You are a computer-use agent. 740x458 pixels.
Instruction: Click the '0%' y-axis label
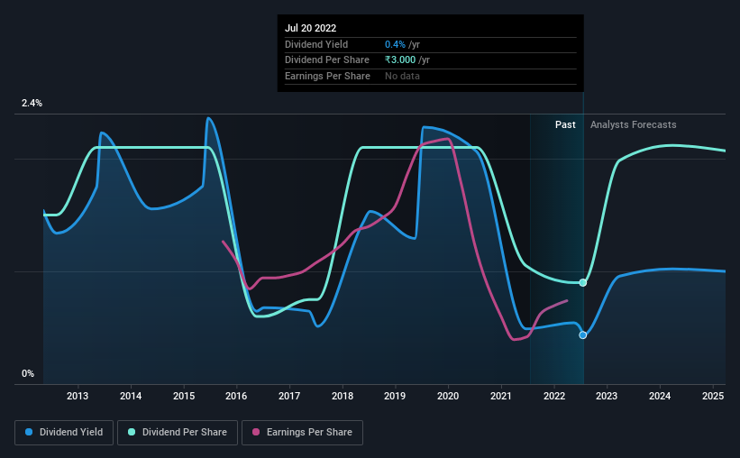click(28, 373)
